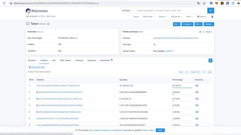Open the analytics chart icon for rank 1
The image size is (241, 135).
coord(197,85)
